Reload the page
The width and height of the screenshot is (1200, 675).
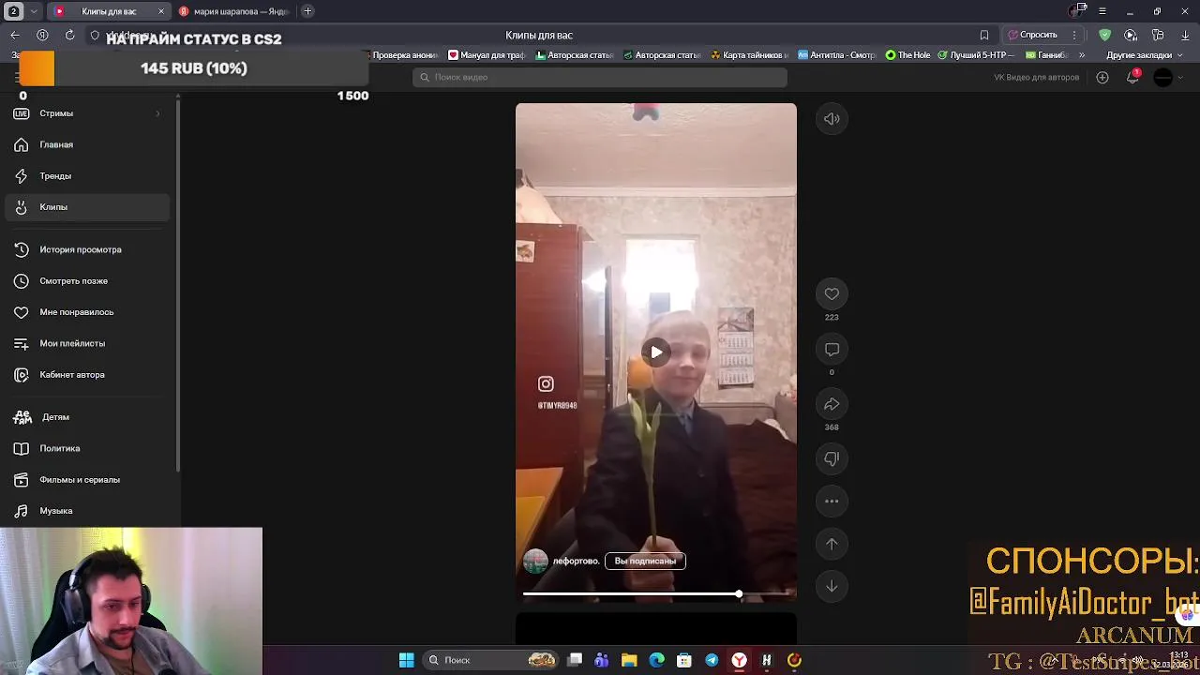pos(69,35)
